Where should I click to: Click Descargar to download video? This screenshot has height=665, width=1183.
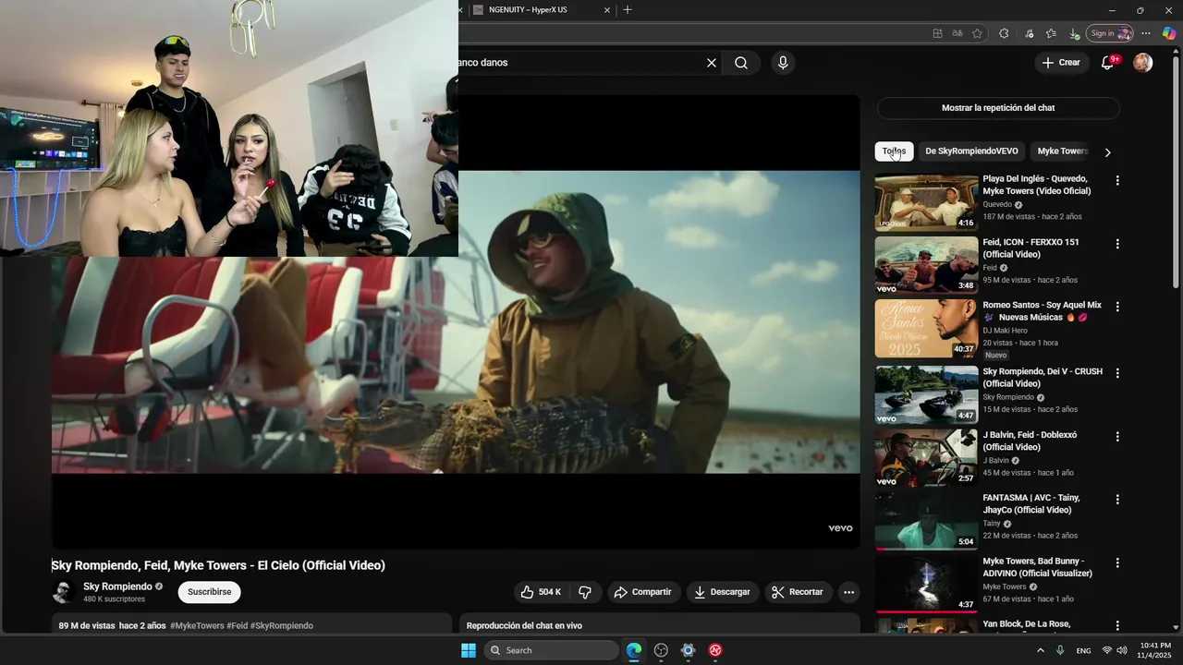(722, 592)
